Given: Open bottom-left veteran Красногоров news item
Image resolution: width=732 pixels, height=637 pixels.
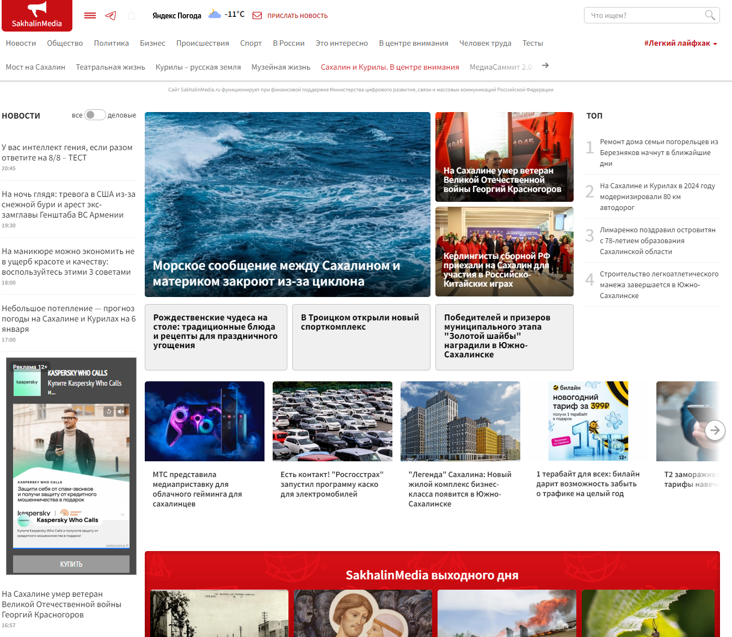Looking at the screenshot, I should pos(61,604).
